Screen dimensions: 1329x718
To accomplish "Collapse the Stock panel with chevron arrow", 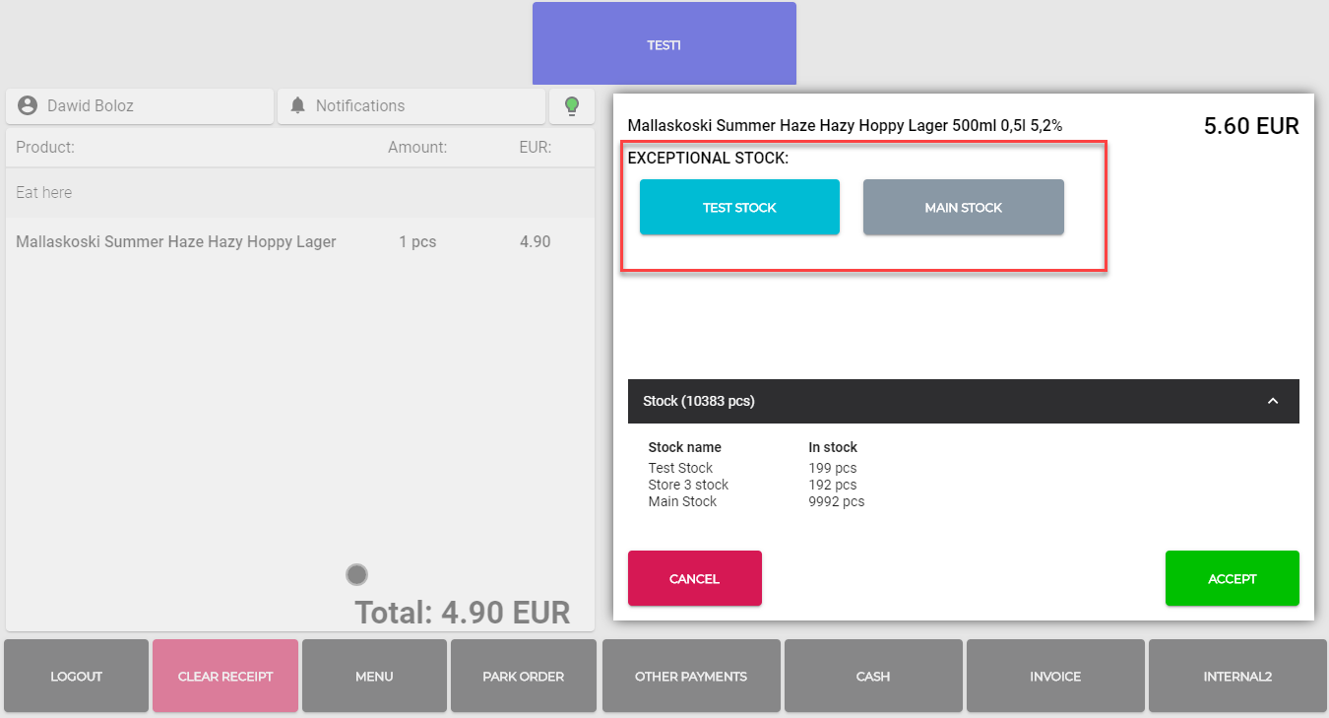I will coord(1272,401).
